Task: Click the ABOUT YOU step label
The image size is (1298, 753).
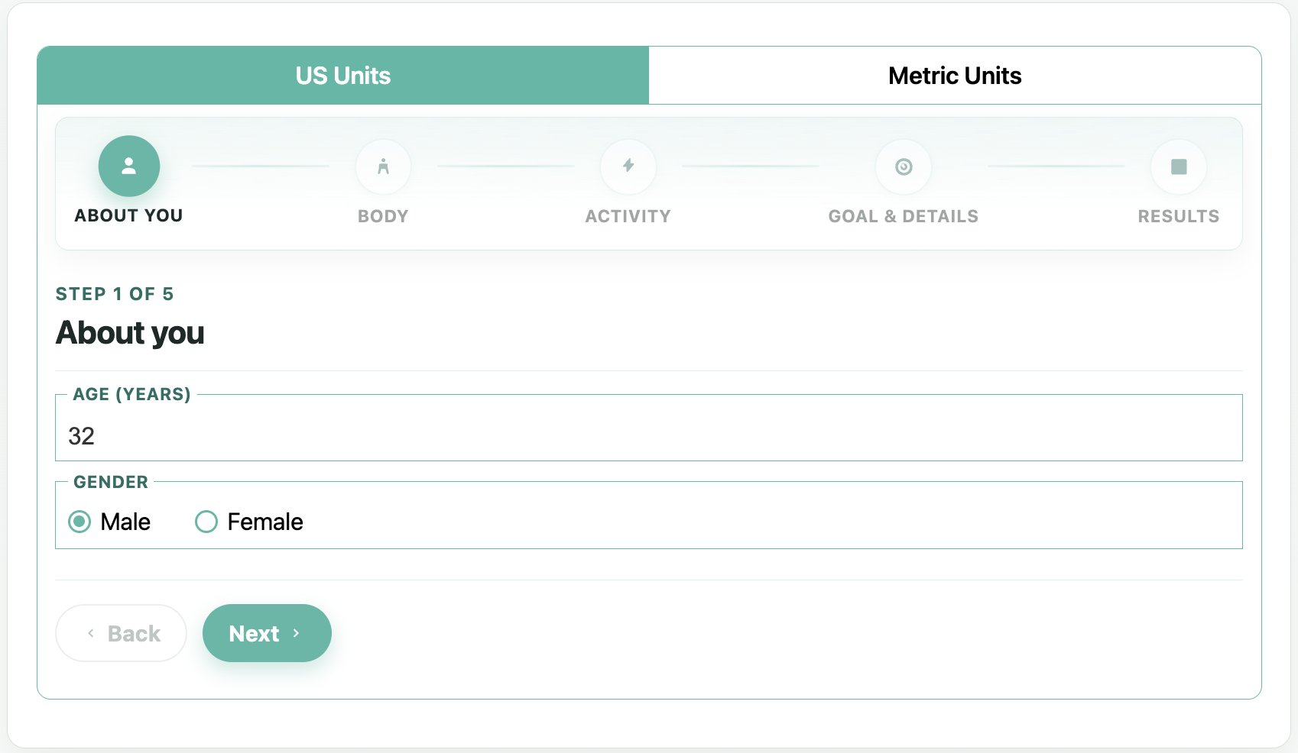Action: [129, 215]
